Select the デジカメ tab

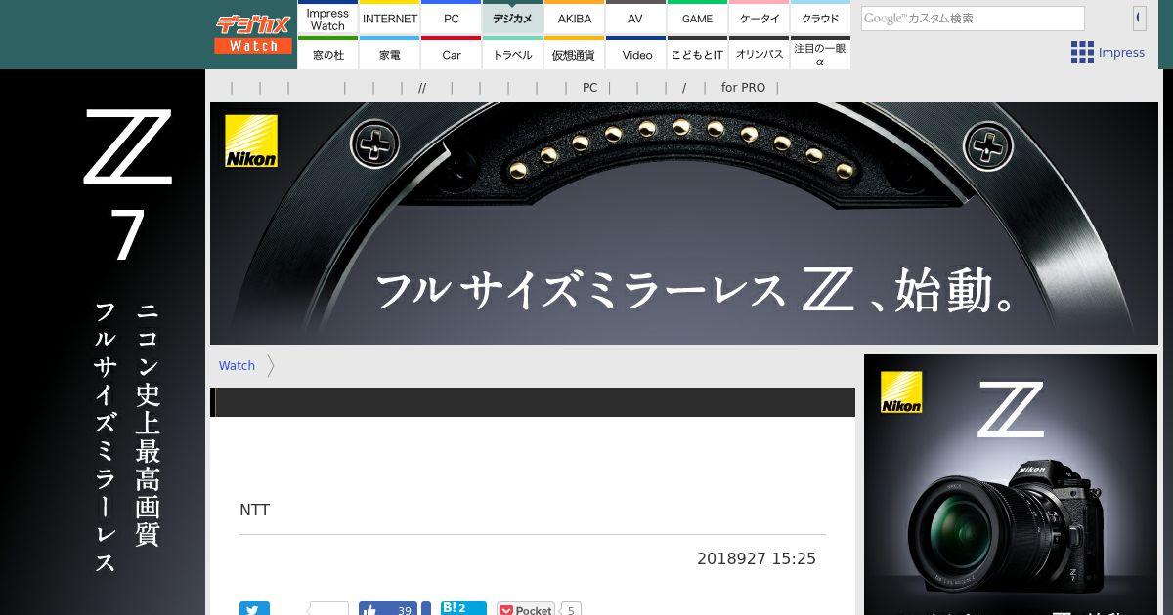coord(513,19)
